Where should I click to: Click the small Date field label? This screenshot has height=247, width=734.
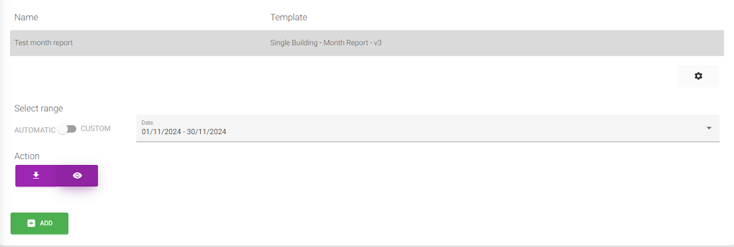[147, 123]
